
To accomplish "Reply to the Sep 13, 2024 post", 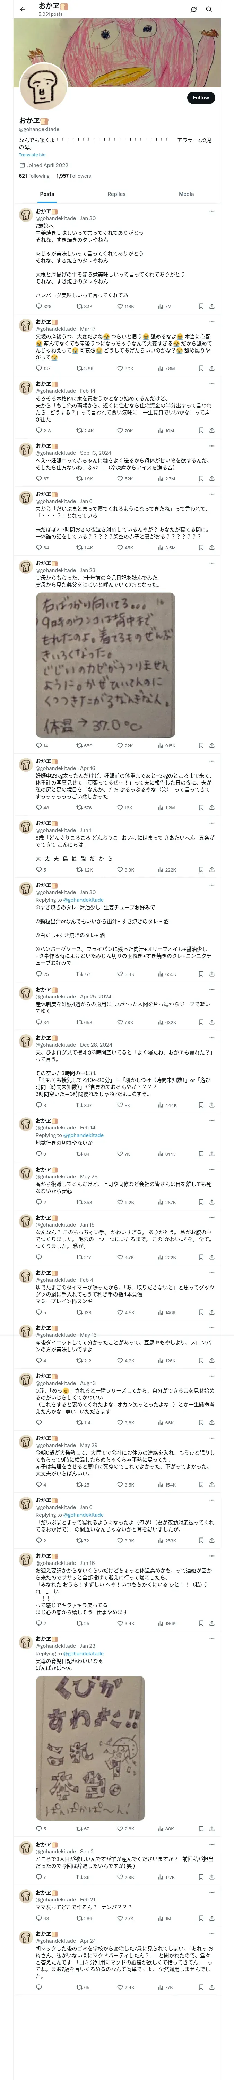I will [x=39, y=479].
